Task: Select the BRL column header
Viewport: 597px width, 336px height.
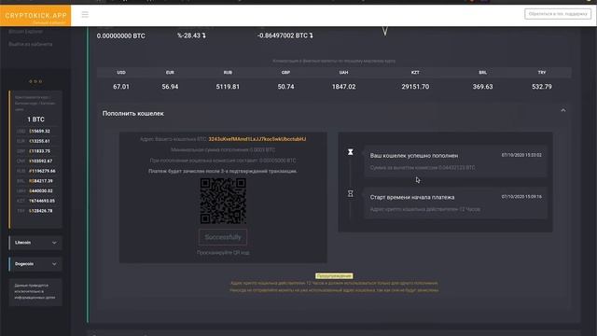Action: point(483,73)
